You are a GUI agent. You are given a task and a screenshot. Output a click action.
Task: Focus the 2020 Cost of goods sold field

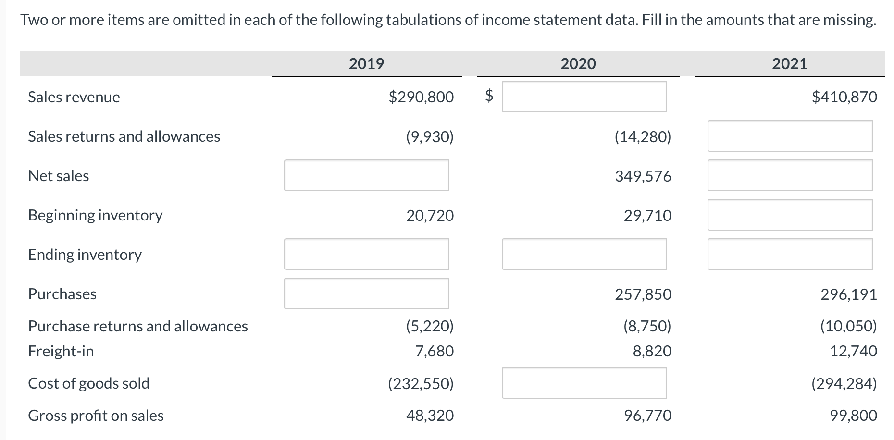point(584,383)
